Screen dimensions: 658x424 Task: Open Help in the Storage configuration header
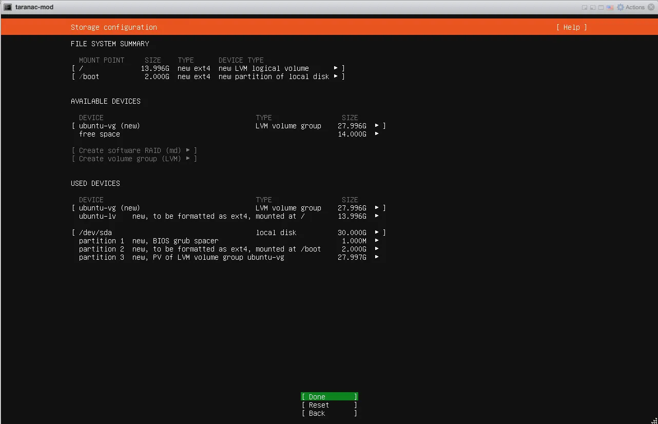click(571, 27)
